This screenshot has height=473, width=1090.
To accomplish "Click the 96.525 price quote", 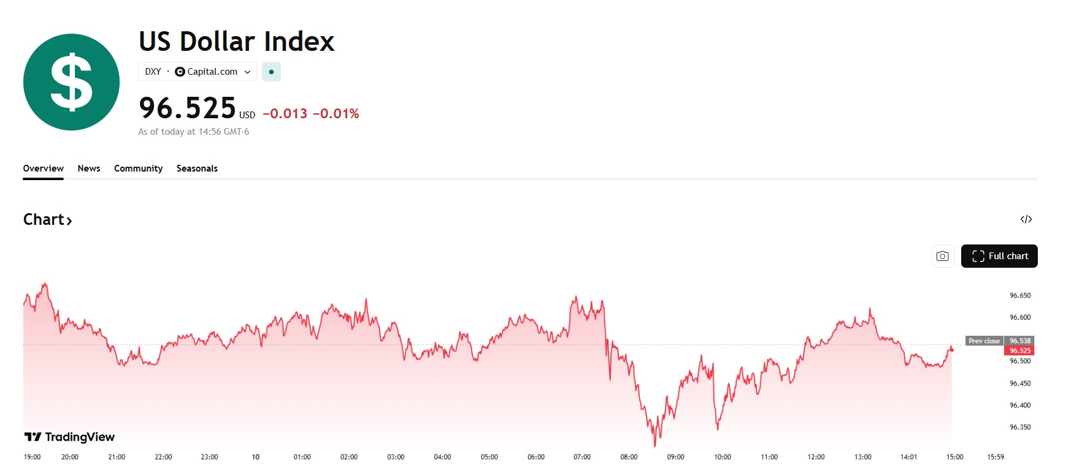I will pyautogui.click(x=187, y=108).
